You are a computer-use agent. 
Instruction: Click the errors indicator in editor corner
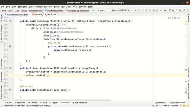coord(169,18)
